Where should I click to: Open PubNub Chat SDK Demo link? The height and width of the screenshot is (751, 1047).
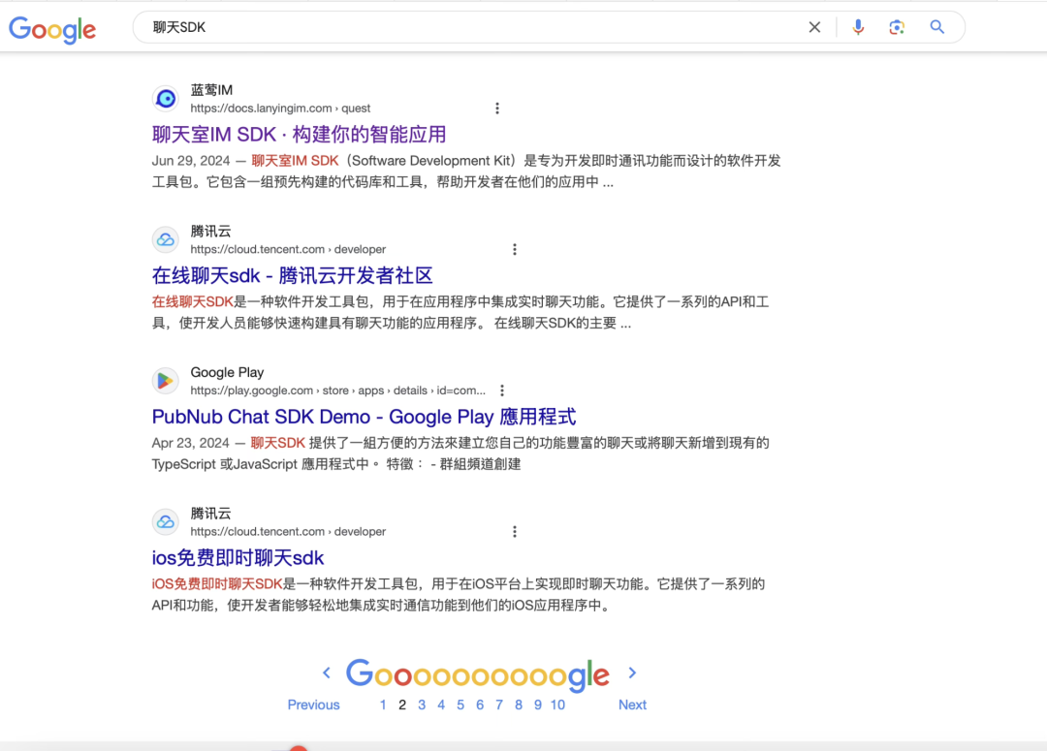(x=364, y=417)
